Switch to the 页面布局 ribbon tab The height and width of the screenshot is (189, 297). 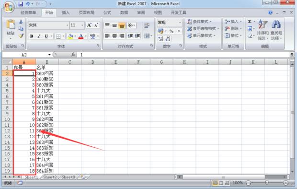(x=86, y=13)
